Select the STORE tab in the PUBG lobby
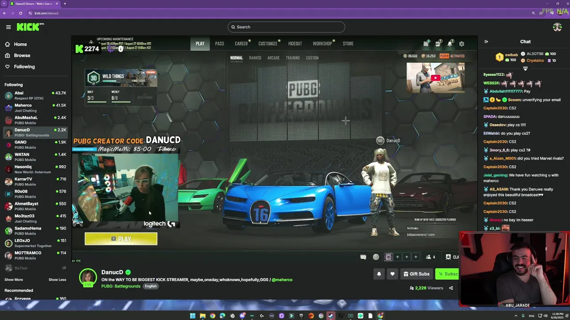The height and width of the screenshot is (320, 570). [x=348, y=44]
